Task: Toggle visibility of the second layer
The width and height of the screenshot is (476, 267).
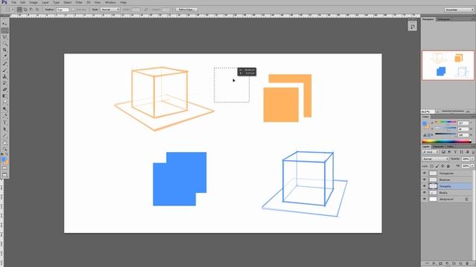Action: pyautogui.click(x=425, y=179)
